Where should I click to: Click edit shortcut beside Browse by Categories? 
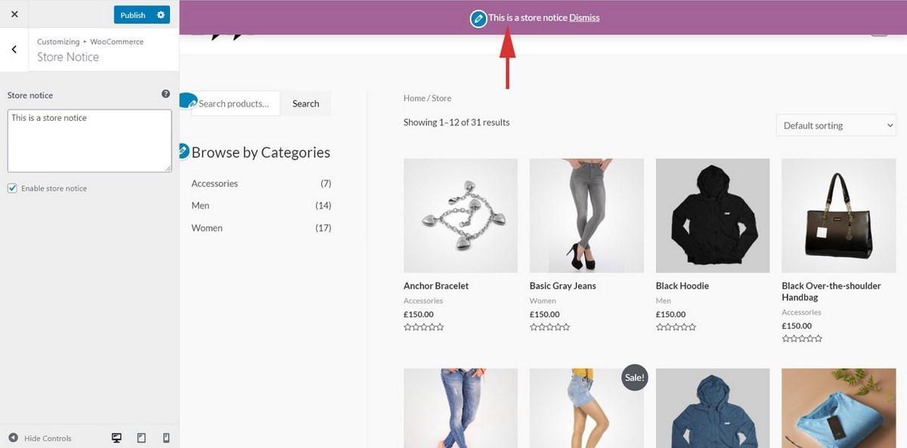(x=183, y=151)
